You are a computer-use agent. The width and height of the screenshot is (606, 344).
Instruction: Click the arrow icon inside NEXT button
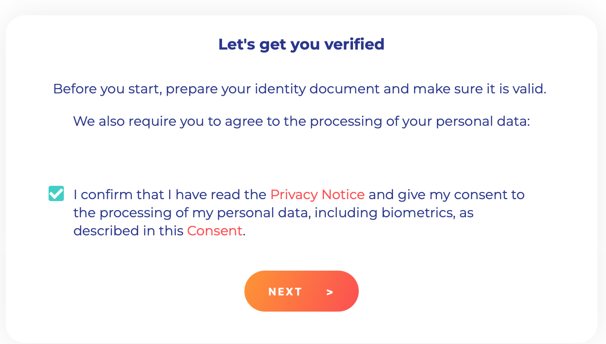[x=330, y=292]
